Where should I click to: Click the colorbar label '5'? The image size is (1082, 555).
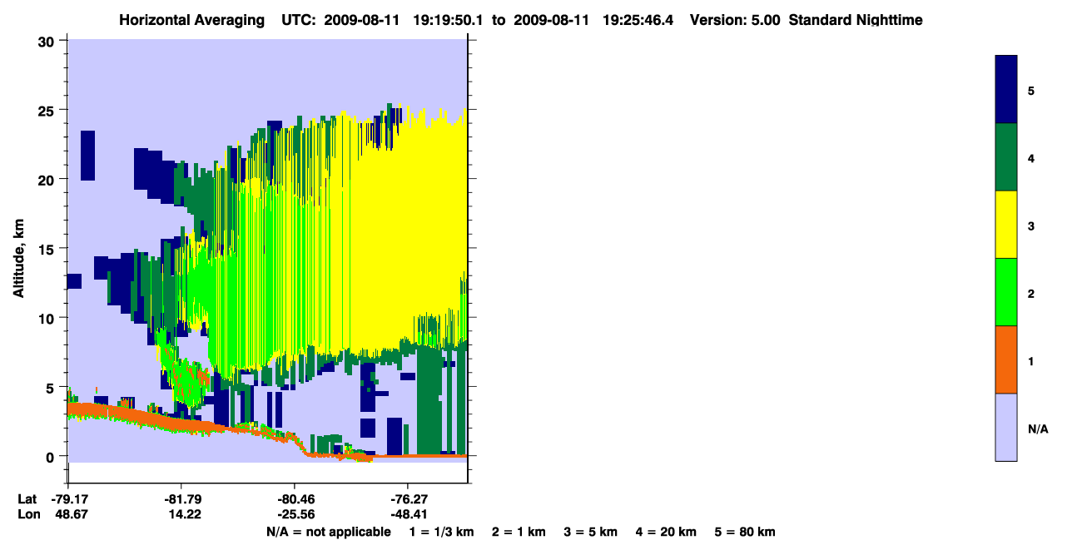coord(1031,90)
